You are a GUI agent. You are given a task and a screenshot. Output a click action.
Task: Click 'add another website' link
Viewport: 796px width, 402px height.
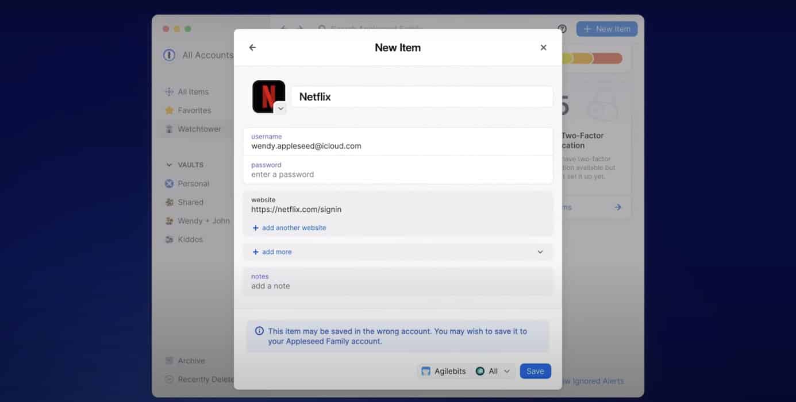coord(294,228)
